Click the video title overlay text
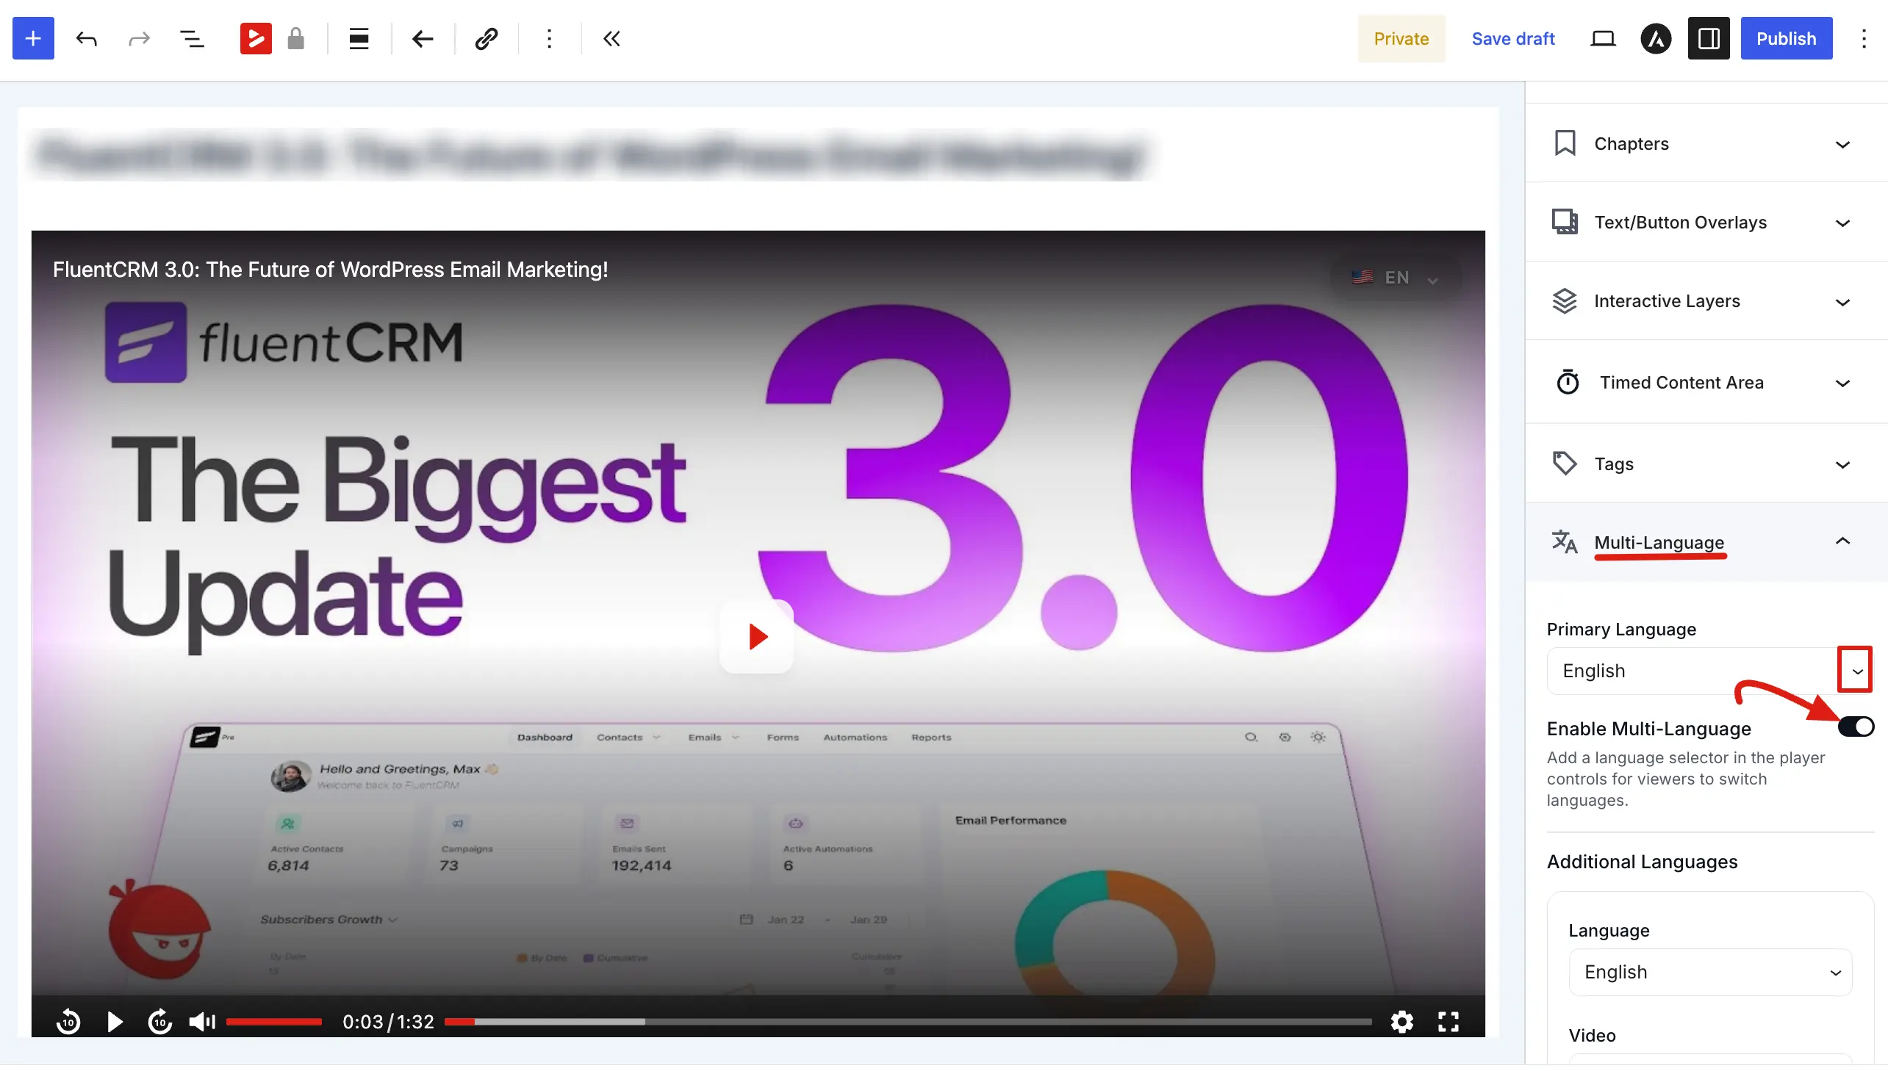The height and width of the screenshot is (1071, 1888). (x=331, y=270)
